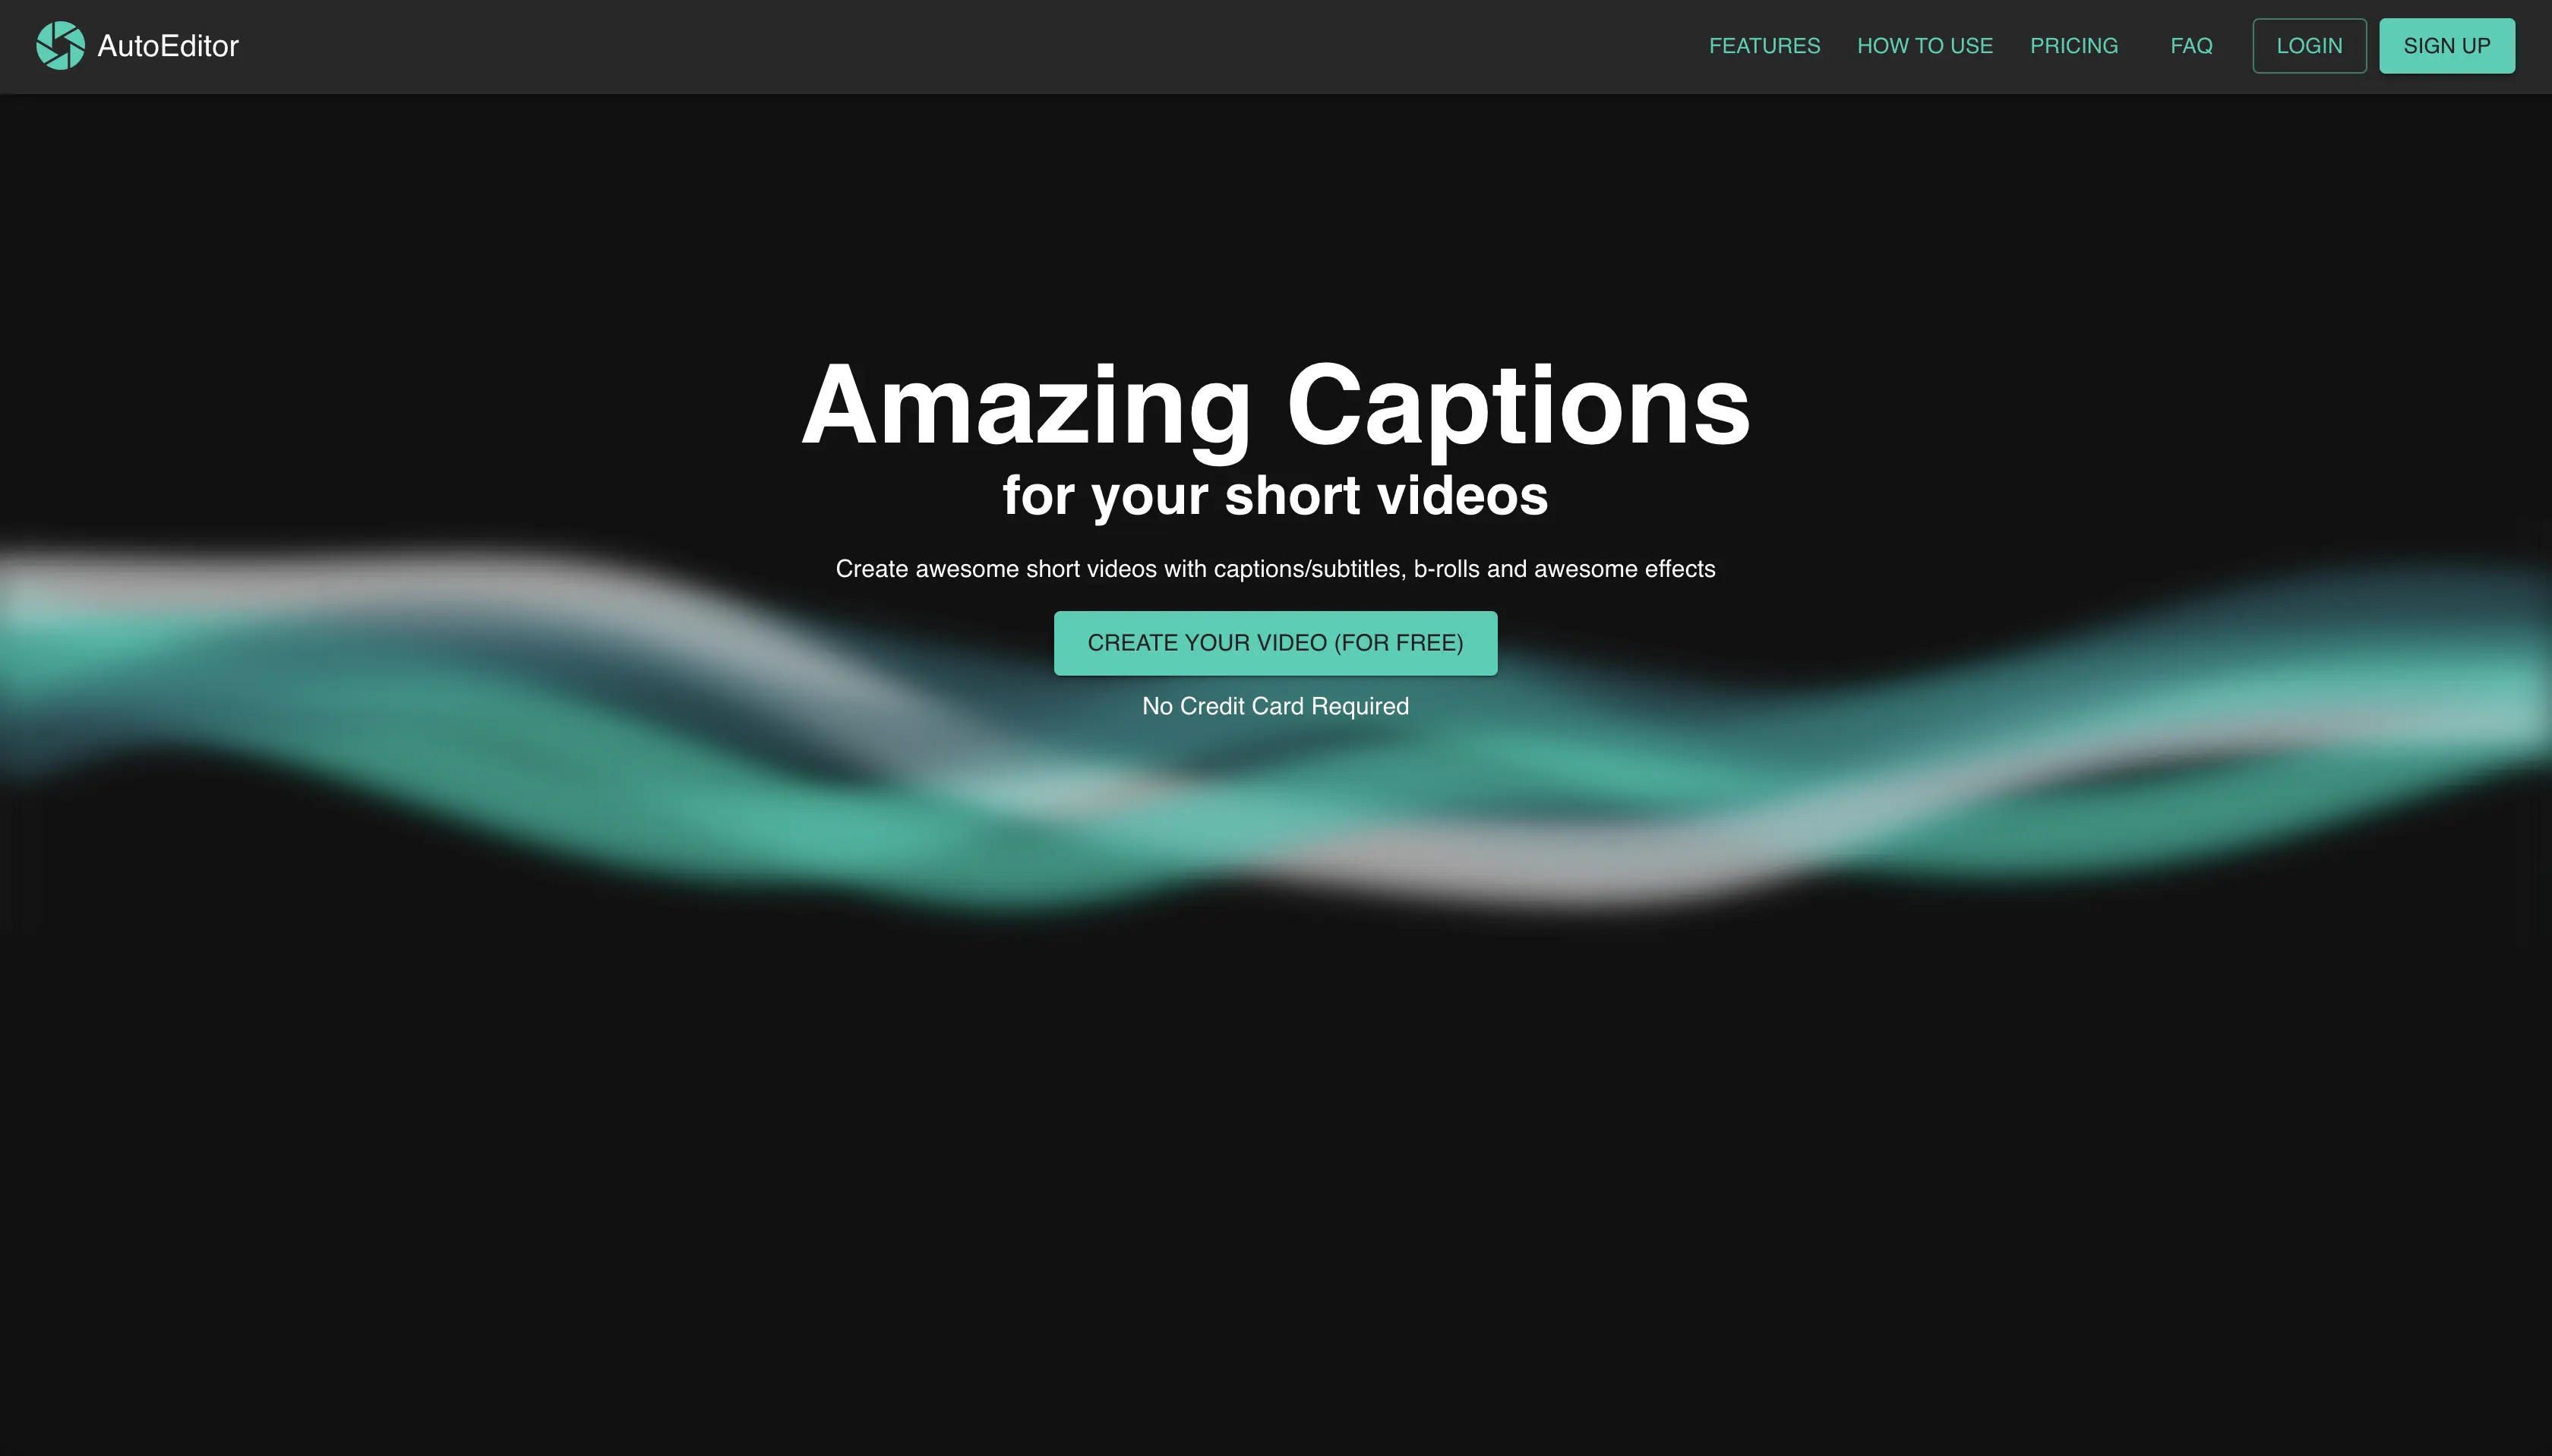Click PRICING navigation link
2552x1456 pixels.
click(2073, 46)
